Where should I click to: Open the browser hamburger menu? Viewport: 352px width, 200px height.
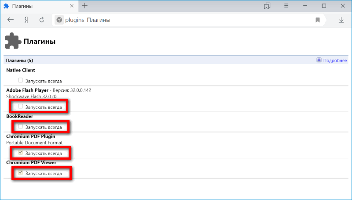pyautogui.click(x=286, y=6)
